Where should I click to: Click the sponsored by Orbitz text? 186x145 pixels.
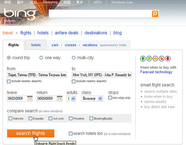pyautogui.click(x=113, y=45)
